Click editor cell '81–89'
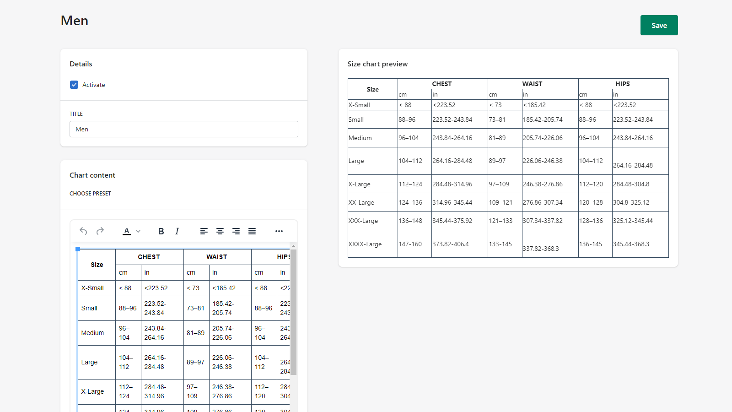The image size is (732, 412). pos(195,333)
